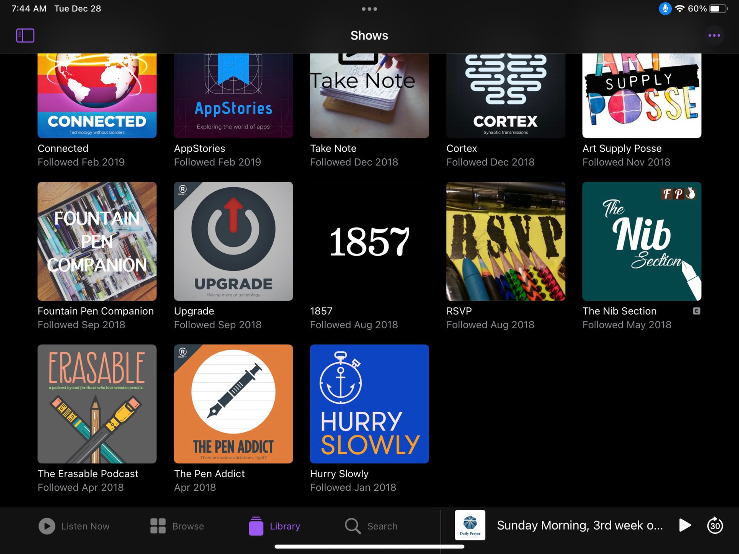The height and width of the screenshot is (554, 739).
Task: Open the Erasable podcast artwork
Action: [97, 404]
